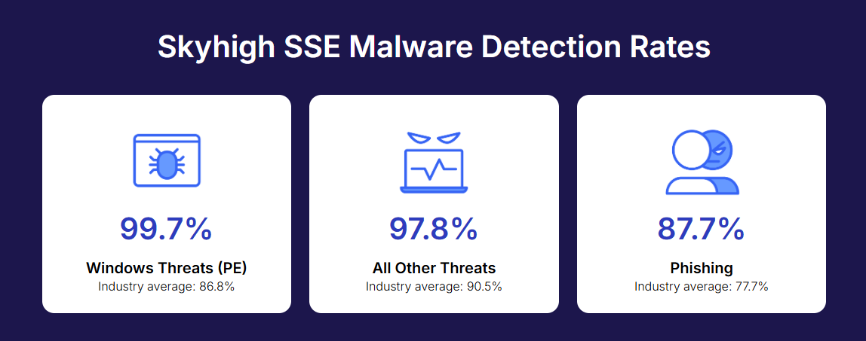Select the 99.7% detection rate figure
Screen dimensions: 866x341
point(166,229)
